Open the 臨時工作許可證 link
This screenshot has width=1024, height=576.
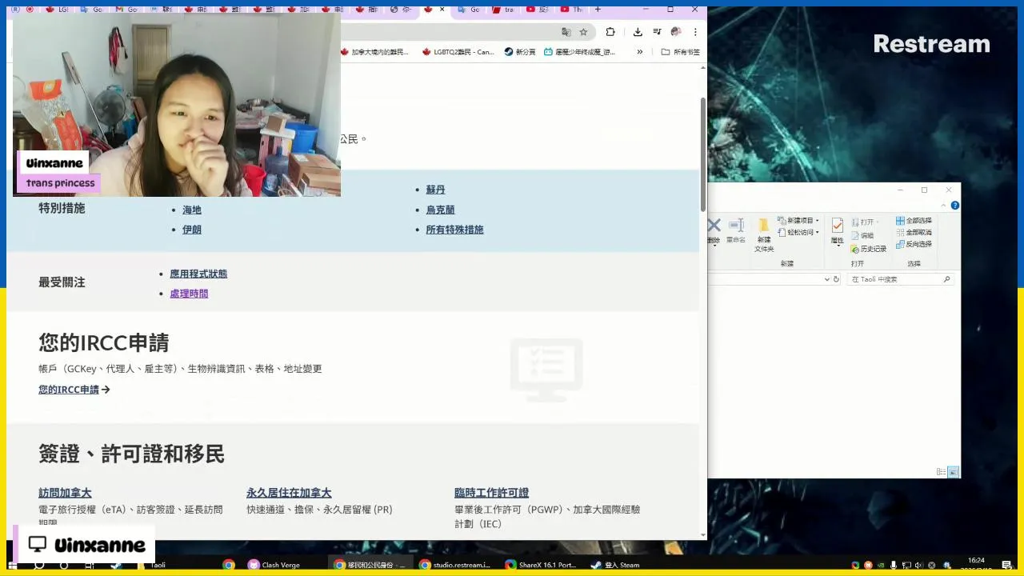pyautogui.click(x=491, y=493)
